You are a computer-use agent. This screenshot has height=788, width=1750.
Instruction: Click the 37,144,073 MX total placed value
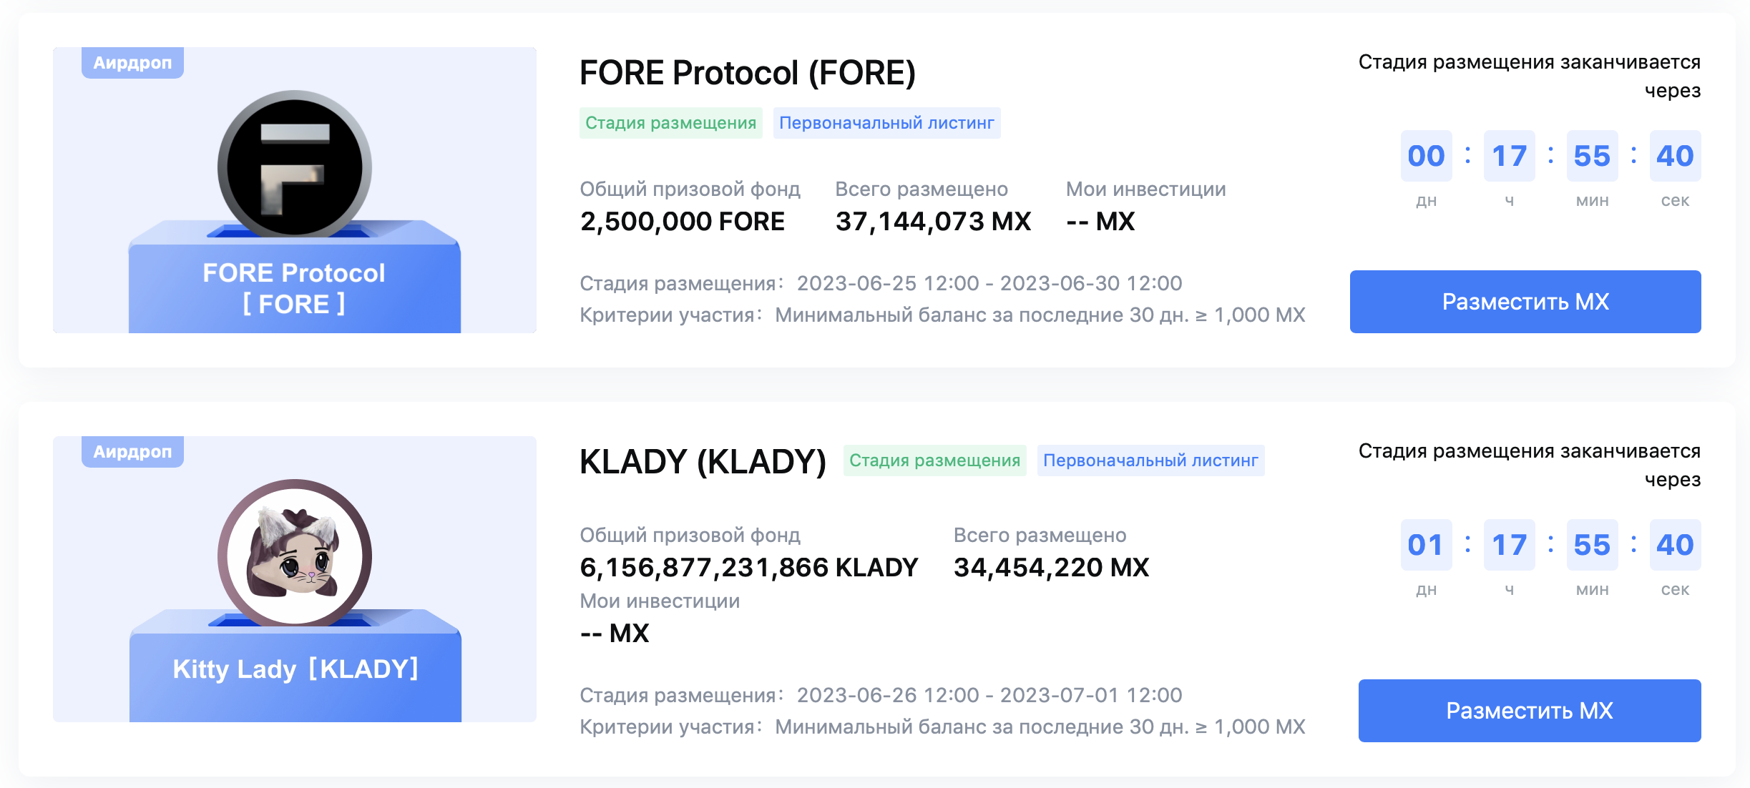933,222
